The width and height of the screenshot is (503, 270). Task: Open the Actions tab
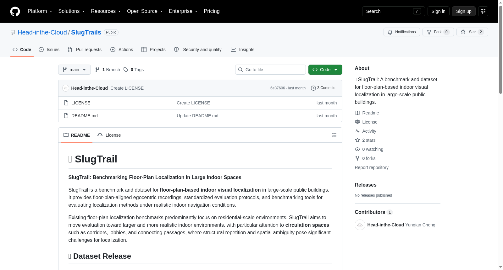coord(122,50)
